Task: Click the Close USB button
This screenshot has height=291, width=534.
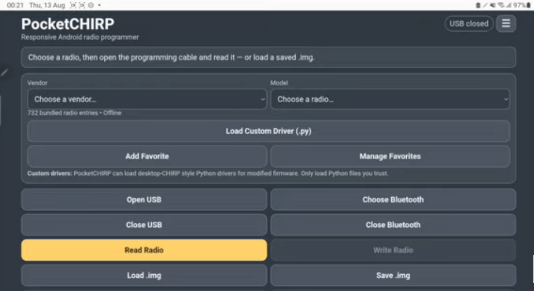Action: coord(144,225)
